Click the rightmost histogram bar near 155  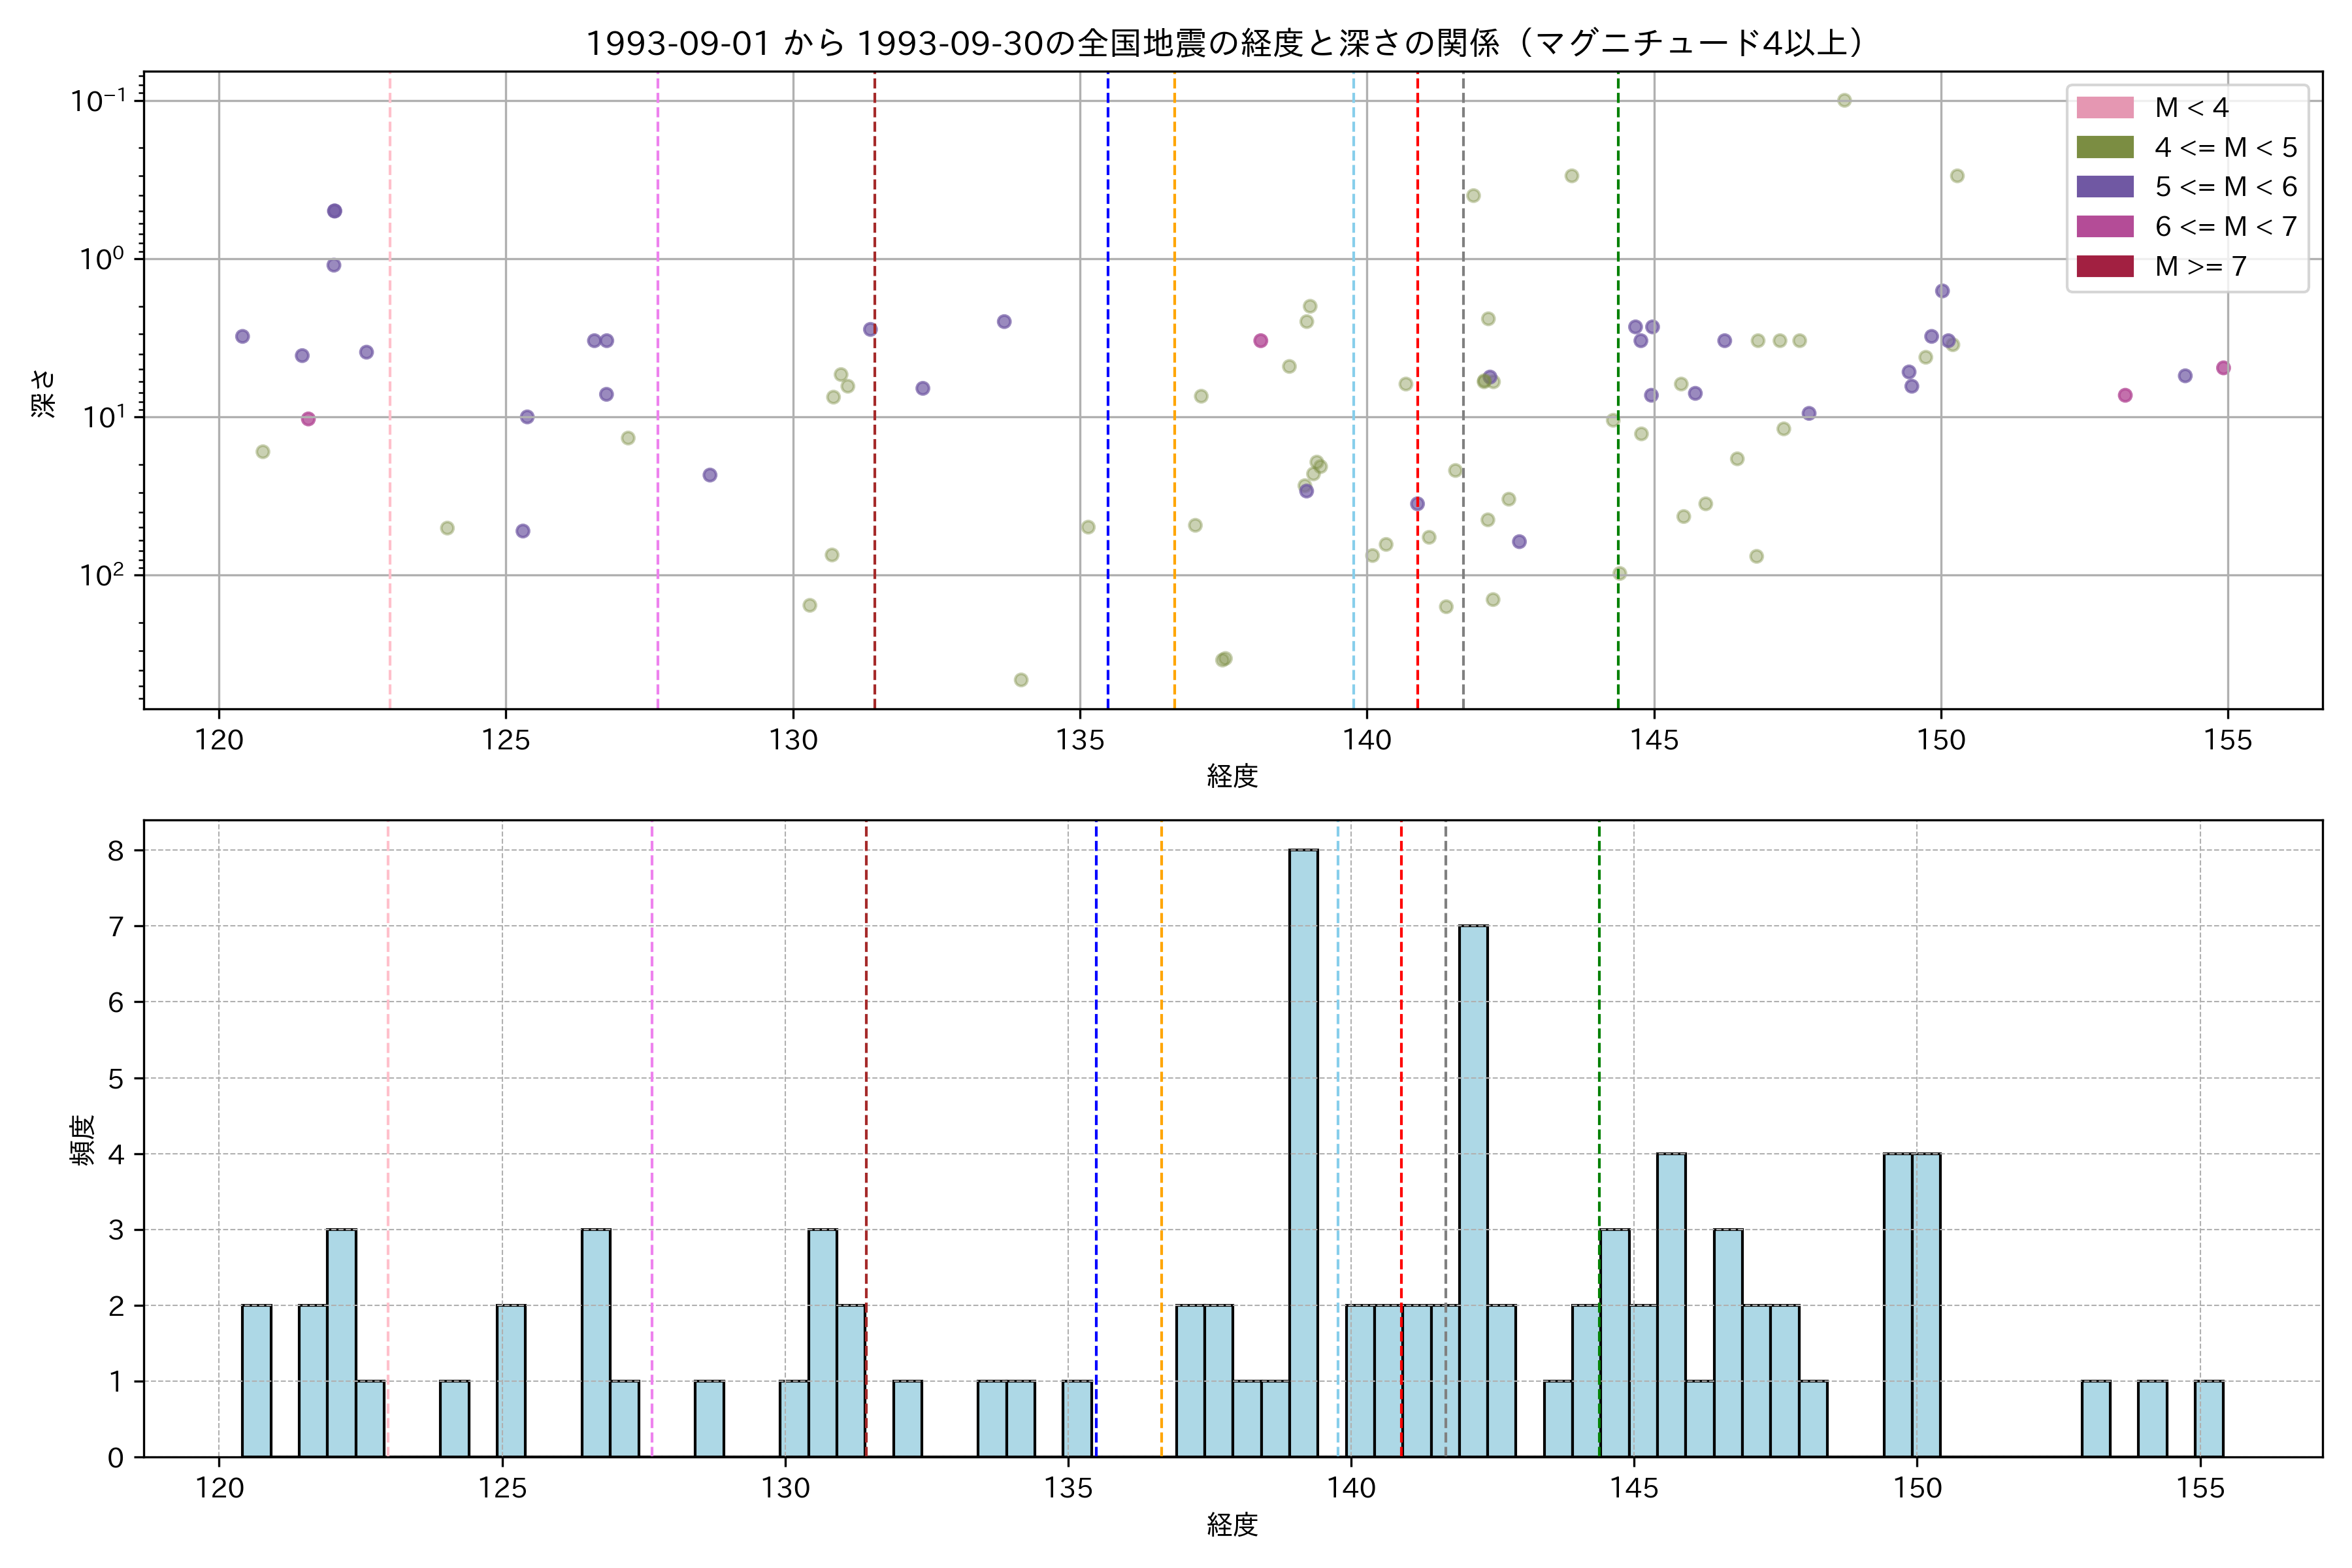2209,1418
